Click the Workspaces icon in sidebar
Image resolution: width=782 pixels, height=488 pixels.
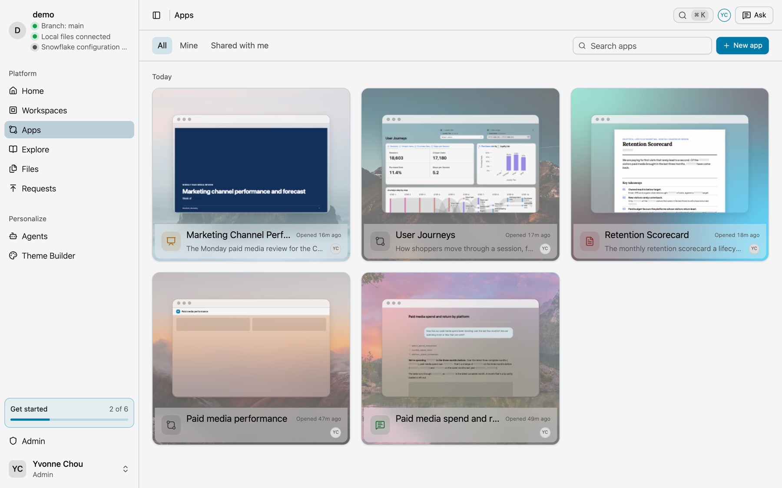[x=13, y=110]
